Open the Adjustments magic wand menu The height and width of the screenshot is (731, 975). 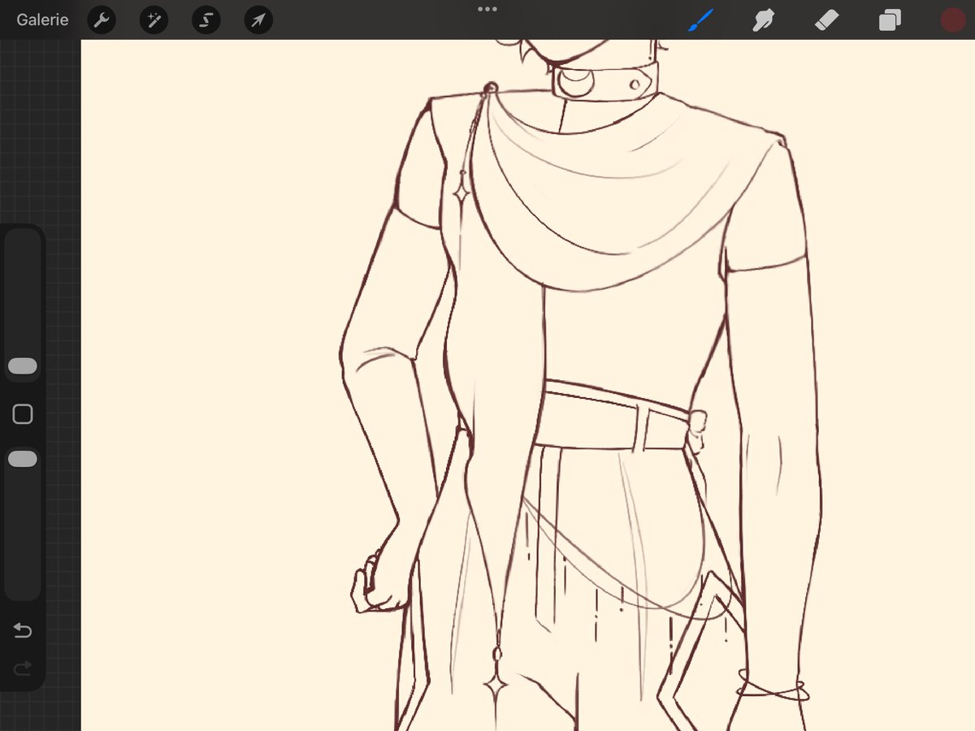point(154,20)
